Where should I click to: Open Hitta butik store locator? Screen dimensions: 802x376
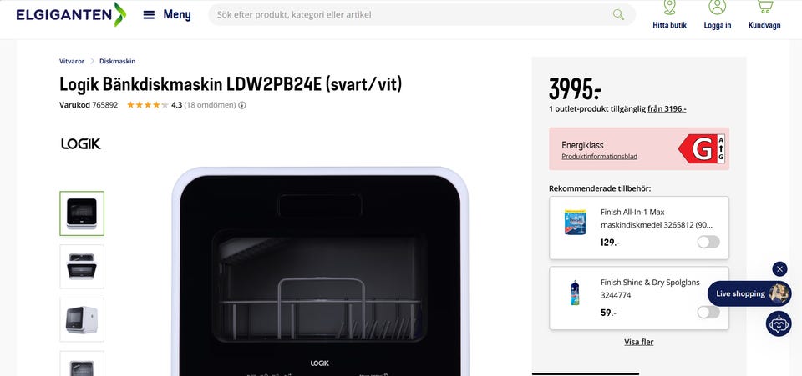(x=669, y=15)
